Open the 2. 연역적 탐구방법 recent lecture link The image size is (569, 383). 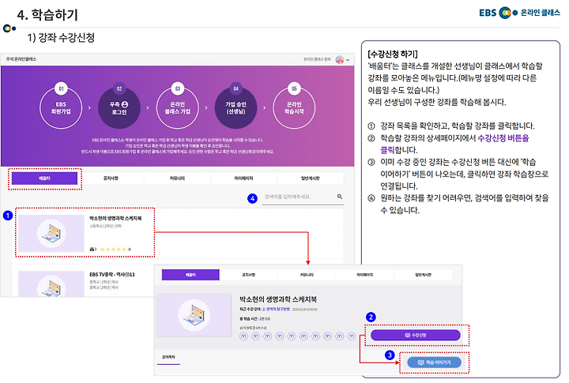click(276, 310)
